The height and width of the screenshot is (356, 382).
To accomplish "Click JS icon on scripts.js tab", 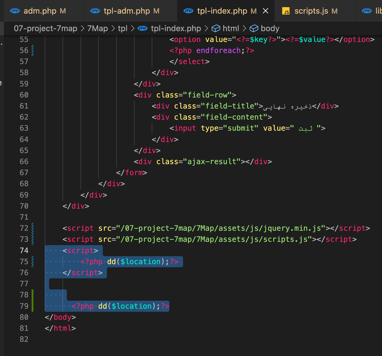I will [x=286, y=11].
